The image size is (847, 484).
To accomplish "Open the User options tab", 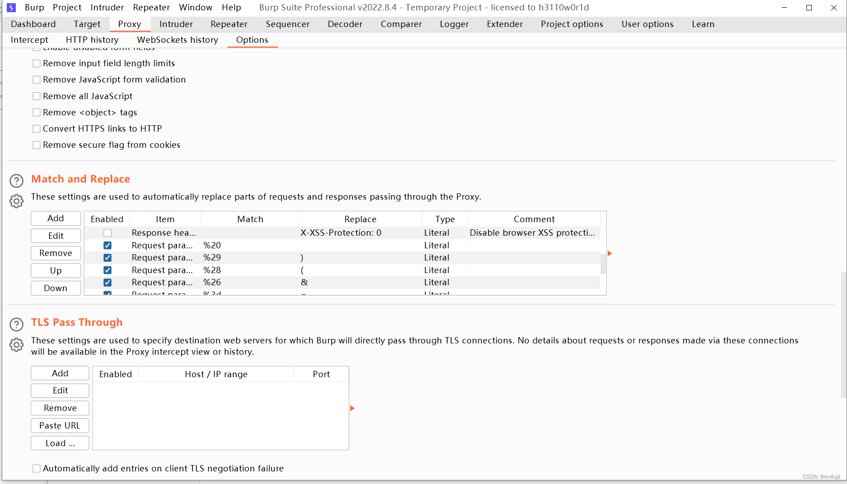I will coord(647,24).
